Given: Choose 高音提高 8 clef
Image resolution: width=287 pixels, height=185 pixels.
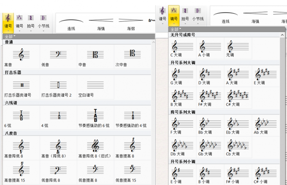Looking at the screenshot, I should pyautogui.click(x=133, y=148).
